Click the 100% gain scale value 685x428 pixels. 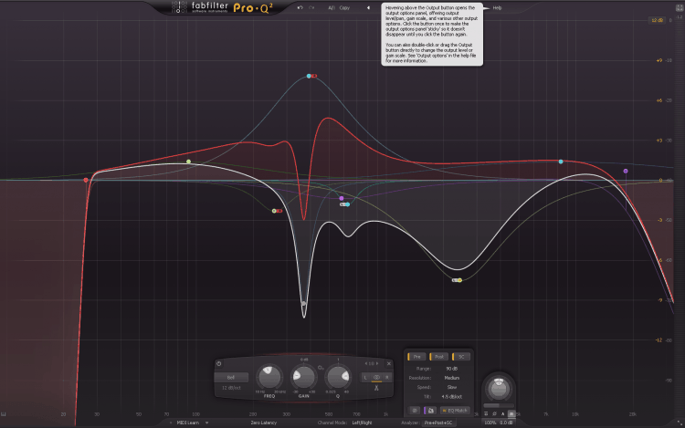tap(490, 423)
